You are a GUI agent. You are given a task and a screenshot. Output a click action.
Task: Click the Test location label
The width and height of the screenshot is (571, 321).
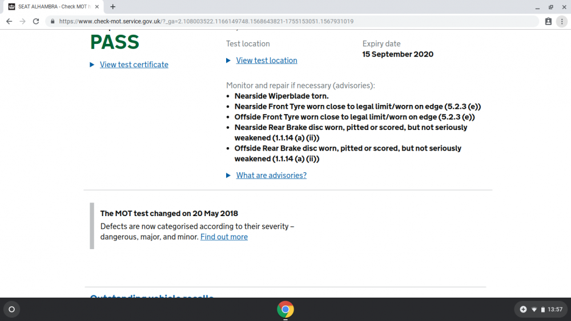tap(248, 44)
